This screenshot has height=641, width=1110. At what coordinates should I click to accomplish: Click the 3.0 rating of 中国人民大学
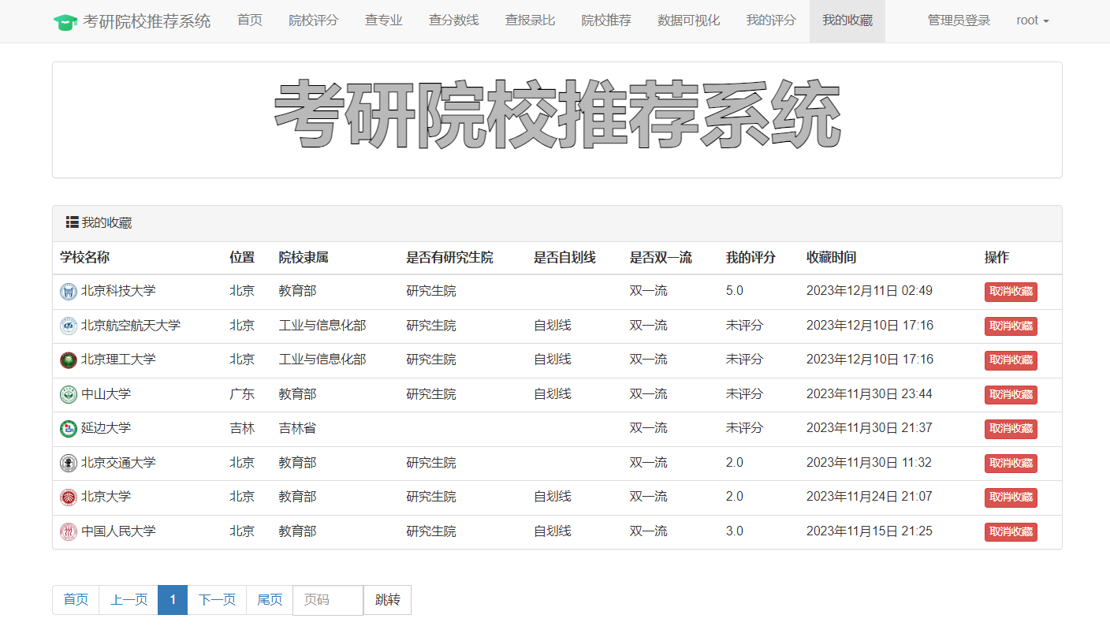point(735,531)
